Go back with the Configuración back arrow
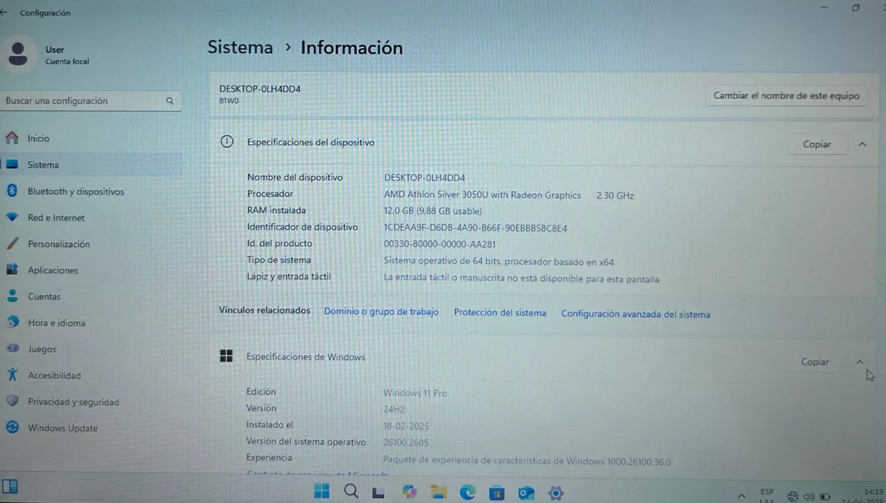 tap(4, 13)
